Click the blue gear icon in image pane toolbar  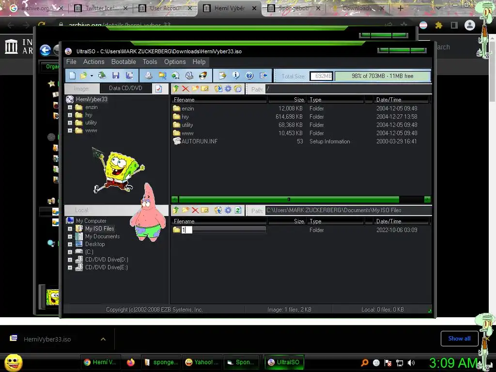[x=228, y=89]
